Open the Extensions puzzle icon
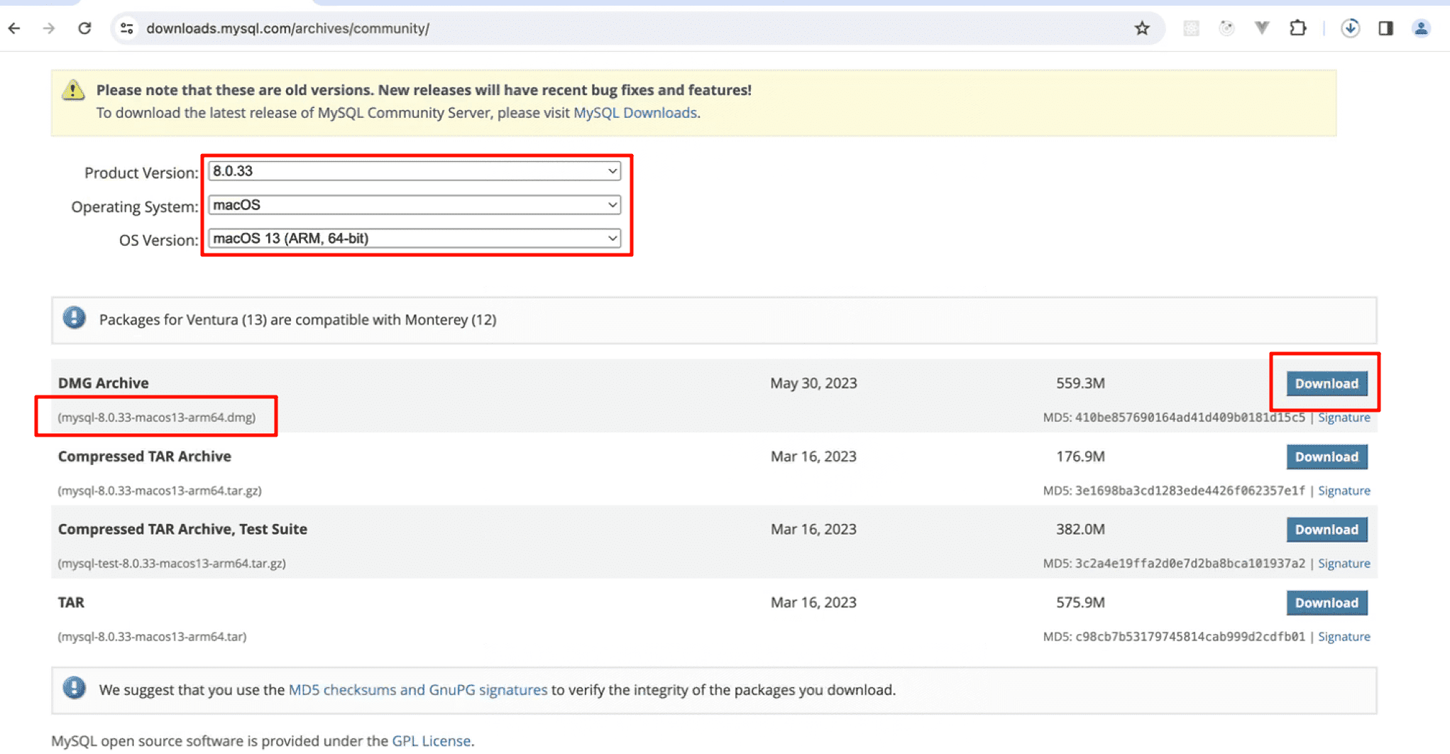 point(1297,28)
